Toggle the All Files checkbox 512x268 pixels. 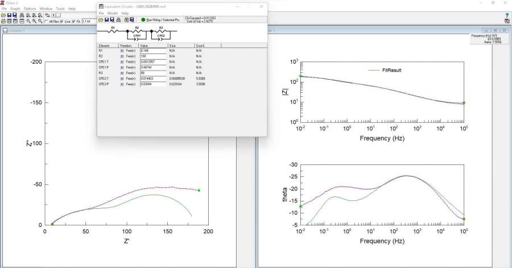47,22
